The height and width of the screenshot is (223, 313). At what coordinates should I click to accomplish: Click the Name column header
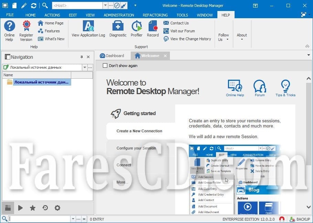click(37, 75)
